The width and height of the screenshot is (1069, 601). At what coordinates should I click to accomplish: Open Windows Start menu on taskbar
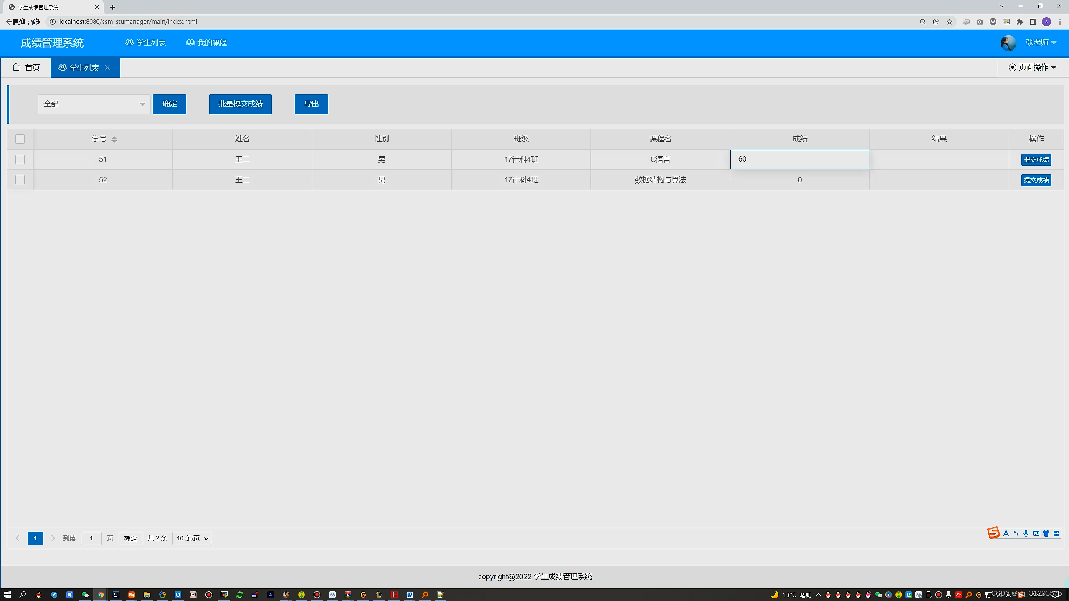pos(7,595)
